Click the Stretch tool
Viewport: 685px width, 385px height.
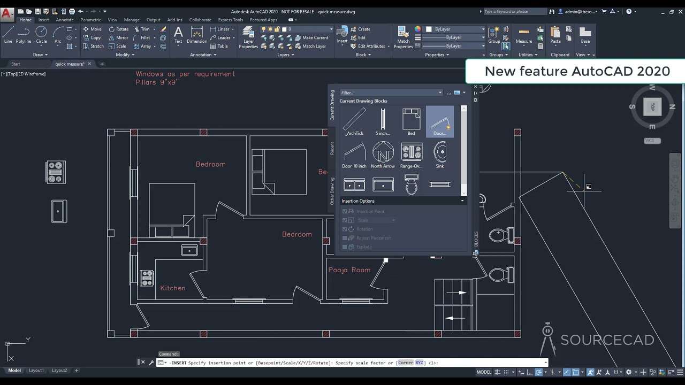point(93,47)
